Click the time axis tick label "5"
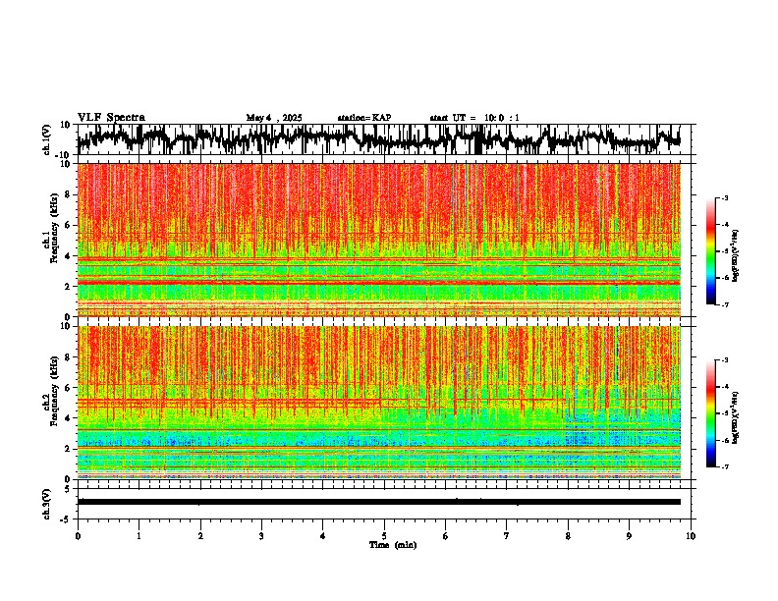This screenshot has height=601, width=778. click(x=383, y=536)
